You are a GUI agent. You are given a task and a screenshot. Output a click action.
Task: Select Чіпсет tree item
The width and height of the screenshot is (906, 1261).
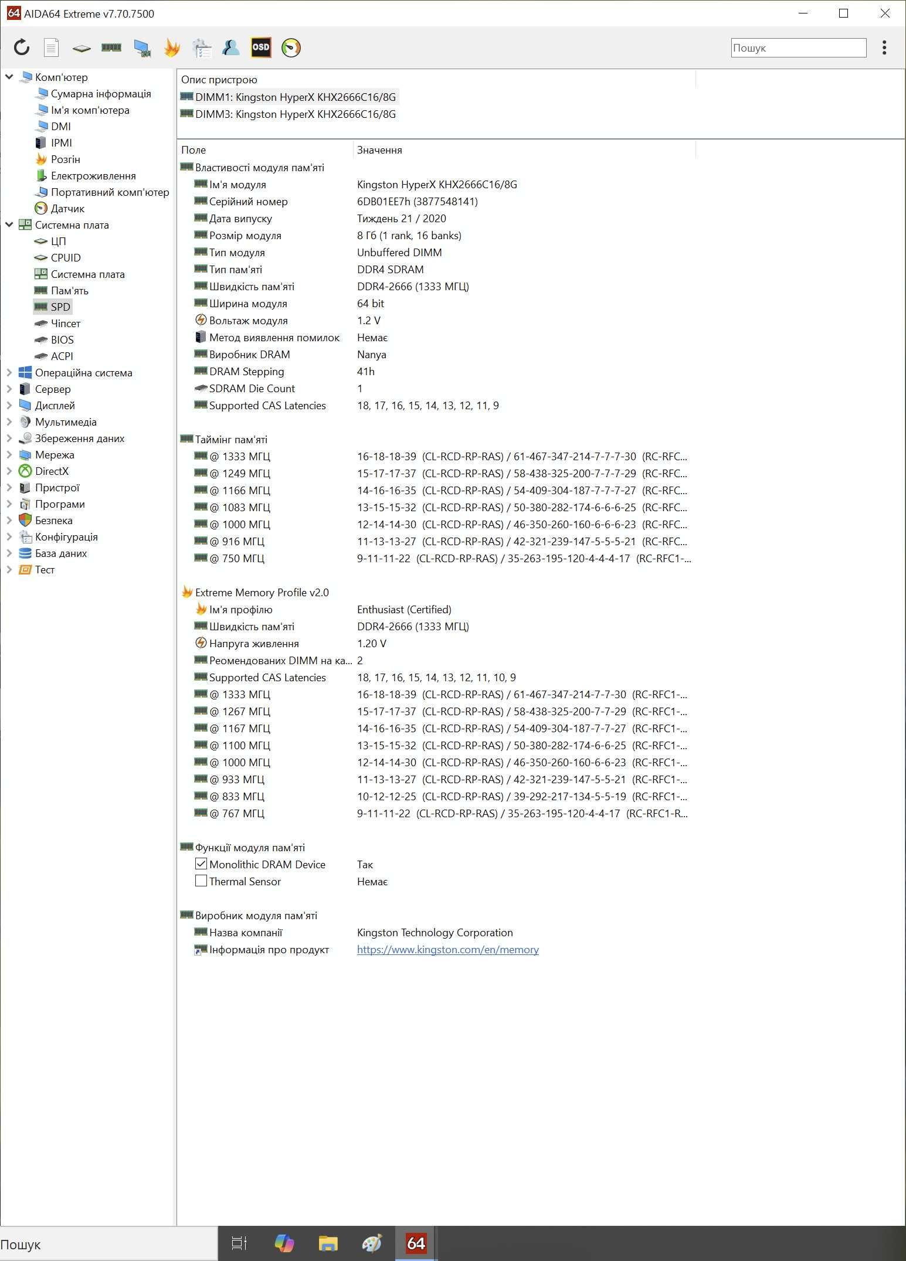coord(66,324)
